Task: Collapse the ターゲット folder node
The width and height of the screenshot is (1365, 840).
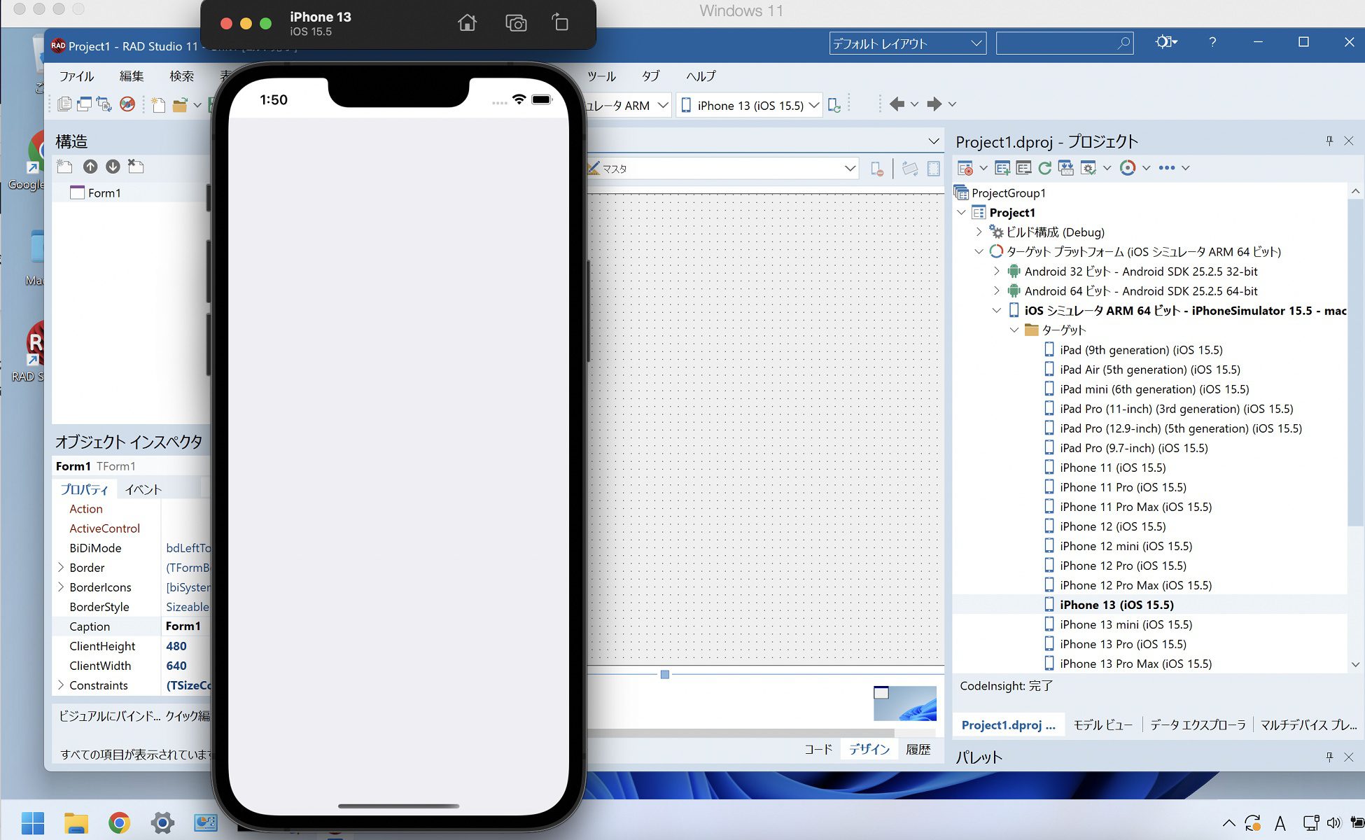Action: (x=1014, y=330)
